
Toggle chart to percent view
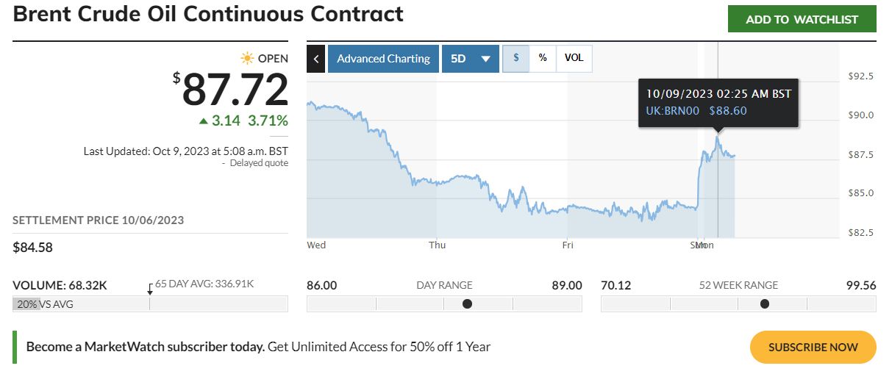click(543, 58)
